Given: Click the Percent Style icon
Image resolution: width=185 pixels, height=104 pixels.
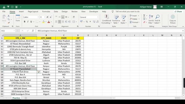Looking at the screenshot, I should click(87, 22).
